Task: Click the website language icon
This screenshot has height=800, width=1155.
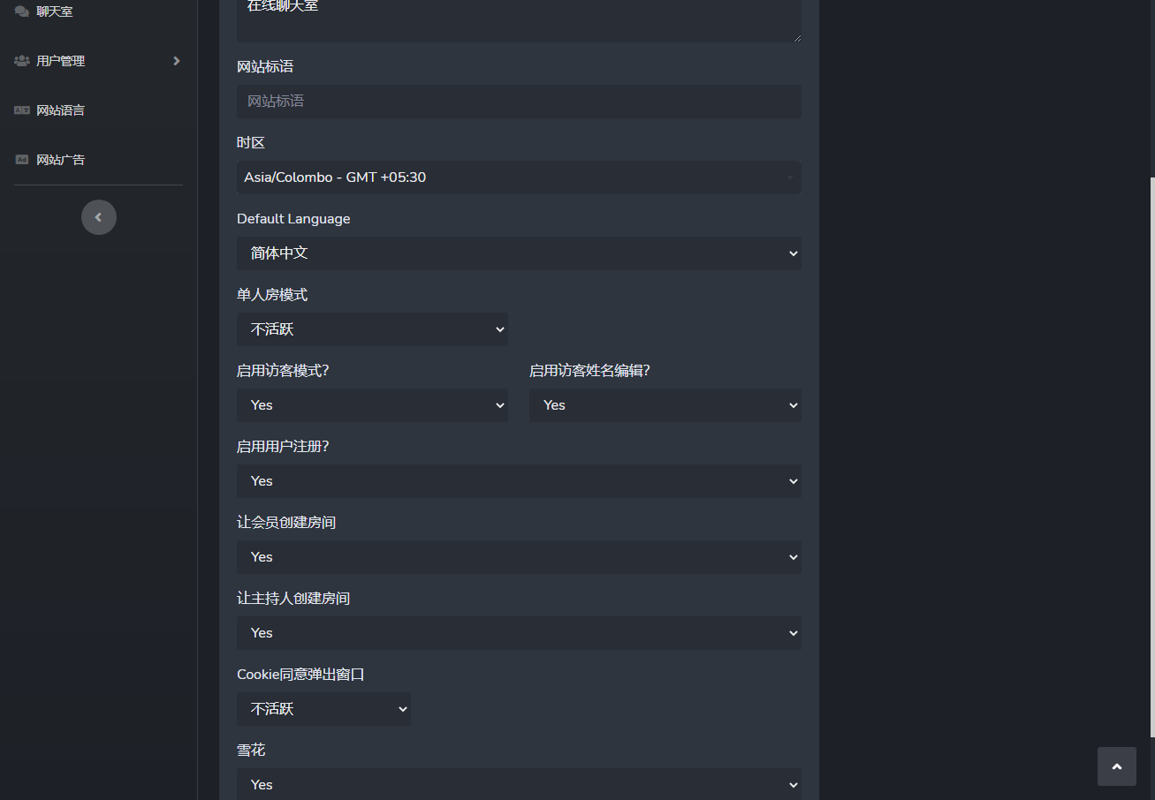Action: [x=22, y=110]
